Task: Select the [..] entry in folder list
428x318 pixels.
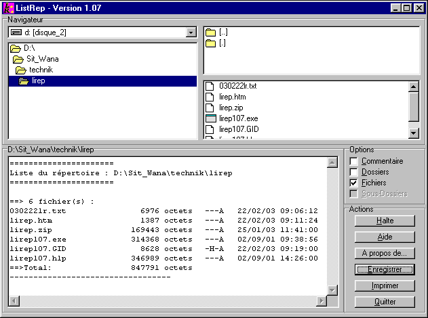Action: tap(223, 32)
